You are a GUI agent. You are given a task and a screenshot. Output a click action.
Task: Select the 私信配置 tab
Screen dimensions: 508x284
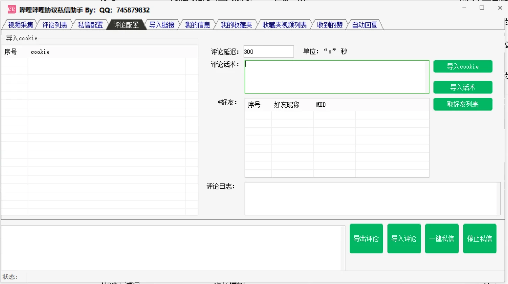(90, 25)
